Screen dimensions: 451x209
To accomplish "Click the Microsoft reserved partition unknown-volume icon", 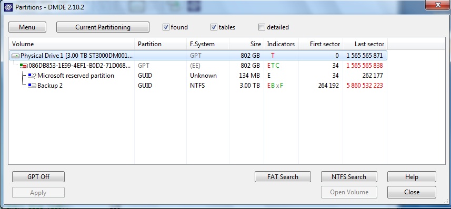I will pos(32,76).
